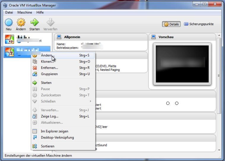Click the Ändern gear toolbar icon
This screenshot has width=225, height=161.
(x=21, y=23)
